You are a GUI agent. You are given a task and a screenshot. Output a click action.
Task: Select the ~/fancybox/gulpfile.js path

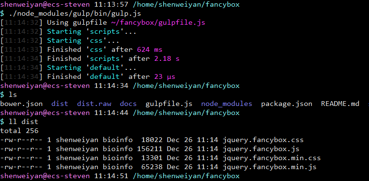pyautogui.click(x=158, y=23)
